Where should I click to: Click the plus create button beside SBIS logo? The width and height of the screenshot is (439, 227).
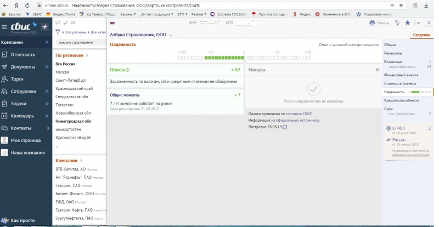tap(44, 27)
